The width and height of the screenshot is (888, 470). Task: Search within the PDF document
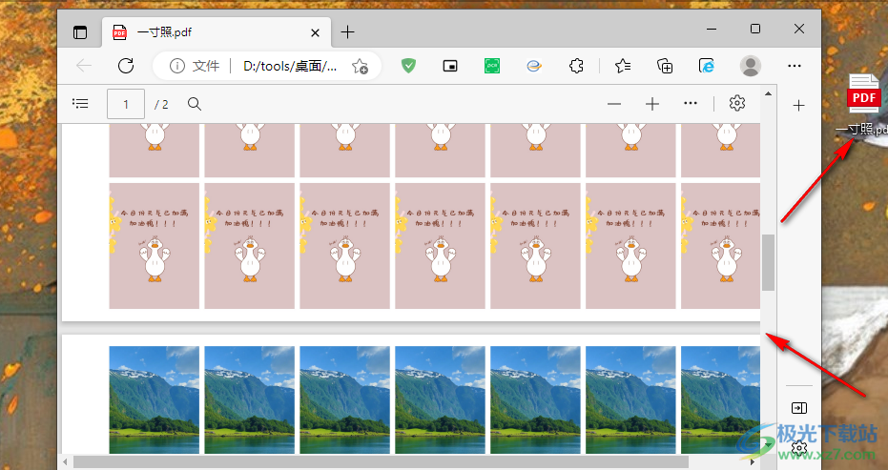195,104
